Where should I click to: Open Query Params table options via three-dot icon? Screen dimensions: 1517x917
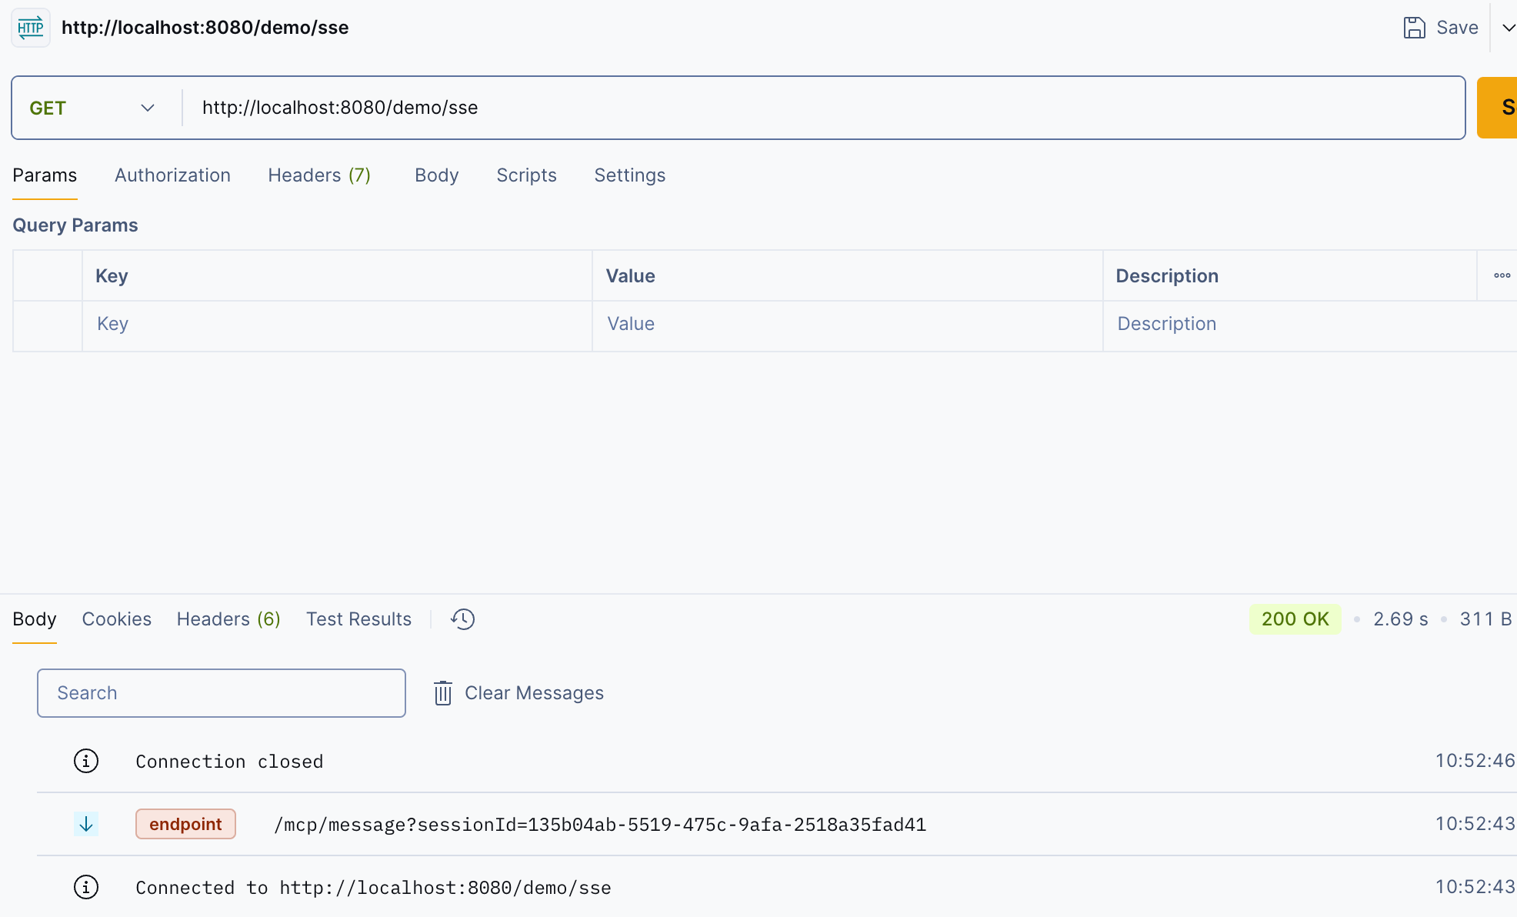[x=1502, y=275]
